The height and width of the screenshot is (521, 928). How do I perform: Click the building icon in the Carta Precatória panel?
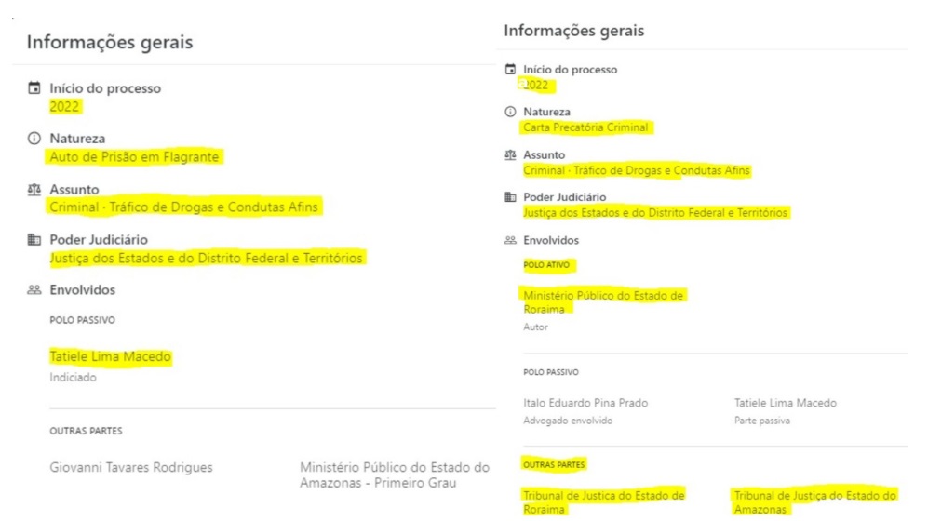[509, 197]
